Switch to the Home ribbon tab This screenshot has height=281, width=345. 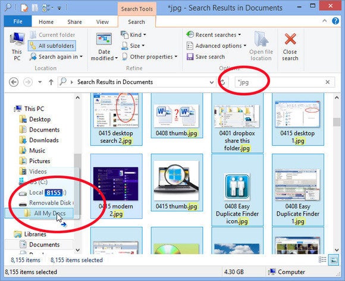coord(46,22)
